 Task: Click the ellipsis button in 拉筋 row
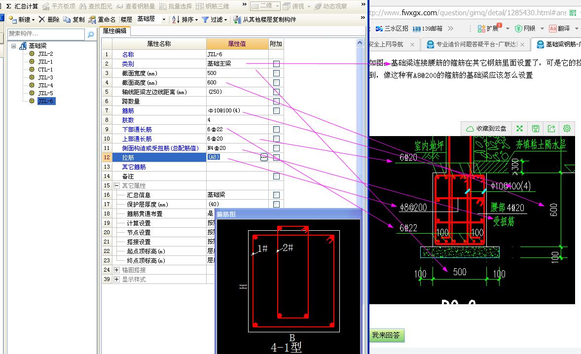coord(264,157)
